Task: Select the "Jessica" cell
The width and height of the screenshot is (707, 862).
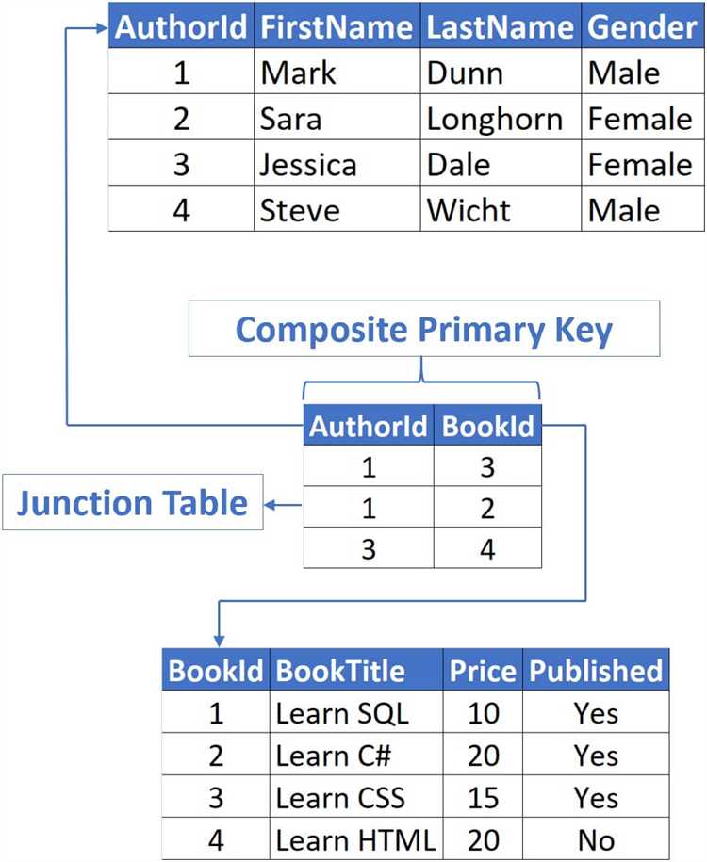Action: pos(337,165)
